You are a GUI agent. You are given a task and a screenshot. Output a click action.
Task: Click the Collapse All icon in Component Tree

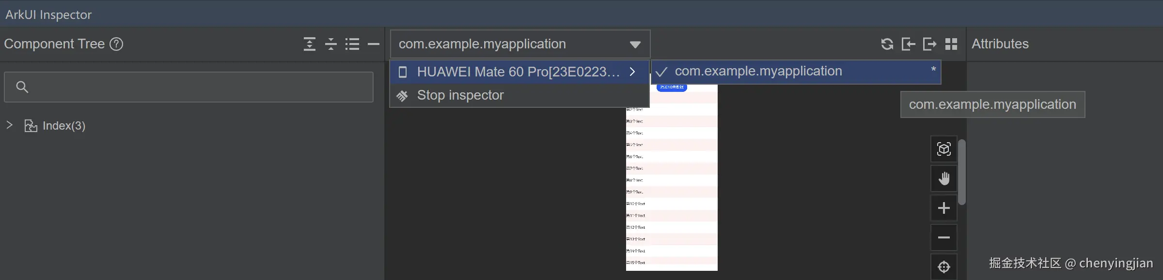click(331, 44)
